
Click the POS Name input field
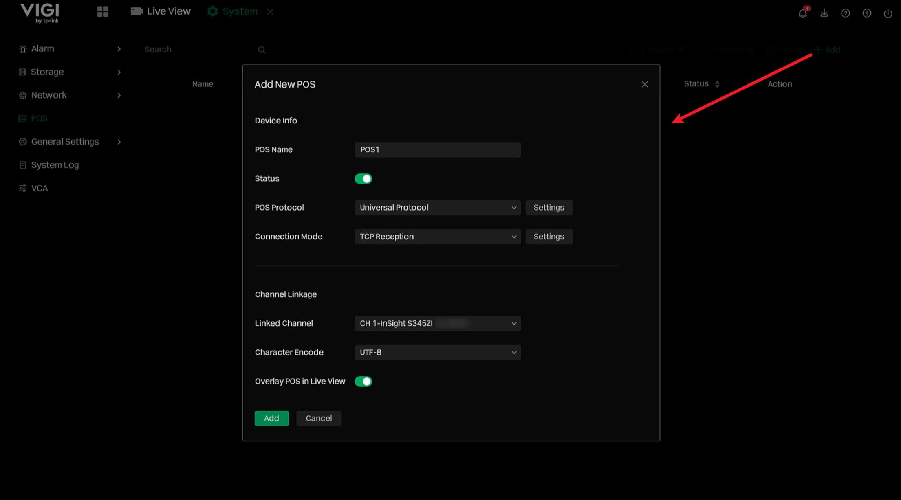click(438, 149)
